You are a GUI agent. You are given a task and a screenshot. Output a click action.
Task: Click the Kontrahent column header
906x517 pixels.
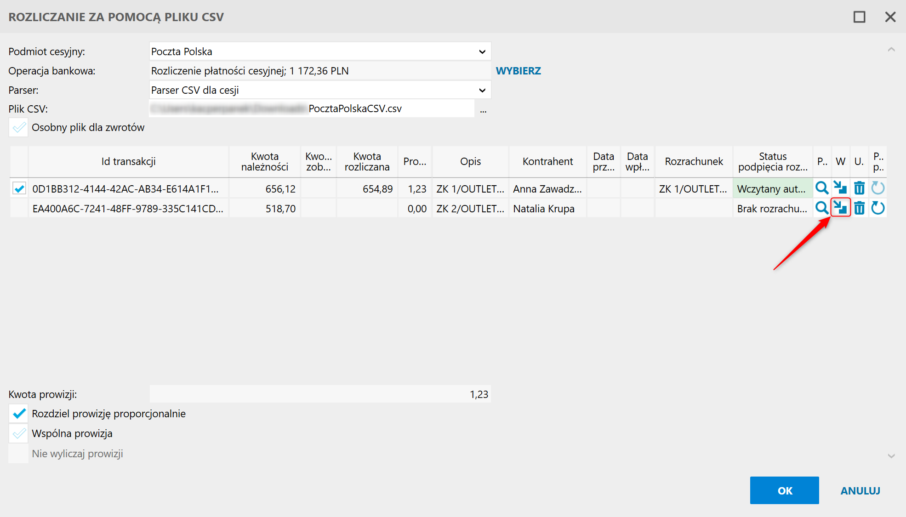[547, 162]
